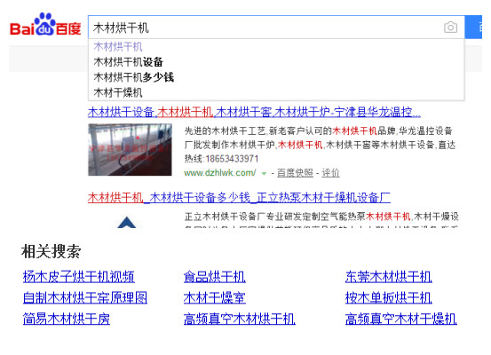This screenshot has height=355, width=491.
Task: Open related search 高频真空木材烘干机
Action: [x=240, y=319]
